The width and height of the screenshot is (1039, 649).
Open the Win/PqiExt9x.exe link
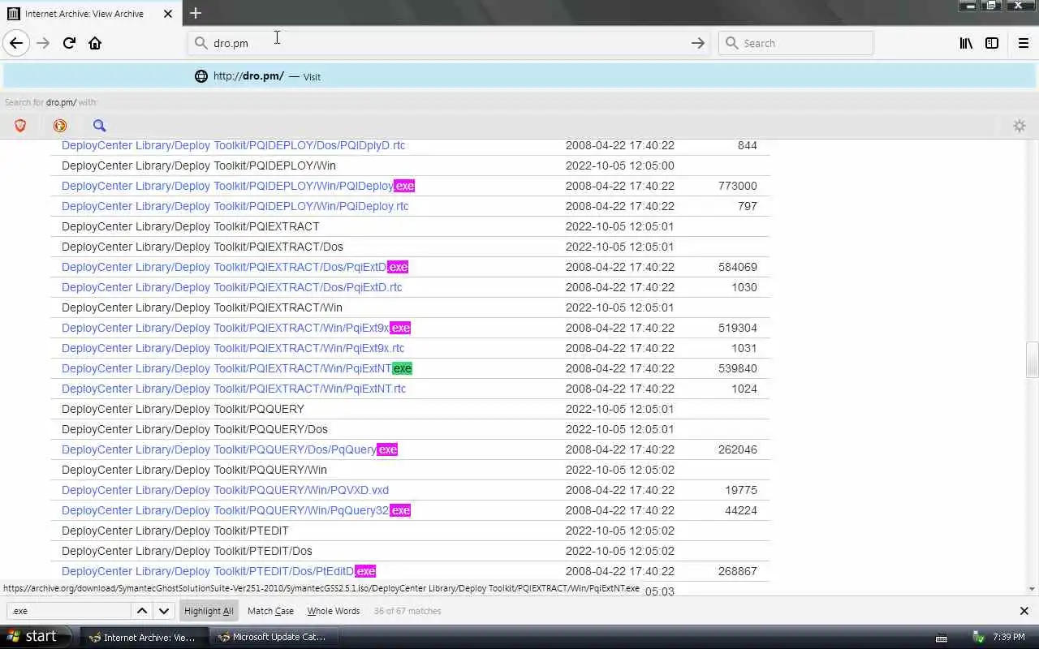(x=236, y=328)
